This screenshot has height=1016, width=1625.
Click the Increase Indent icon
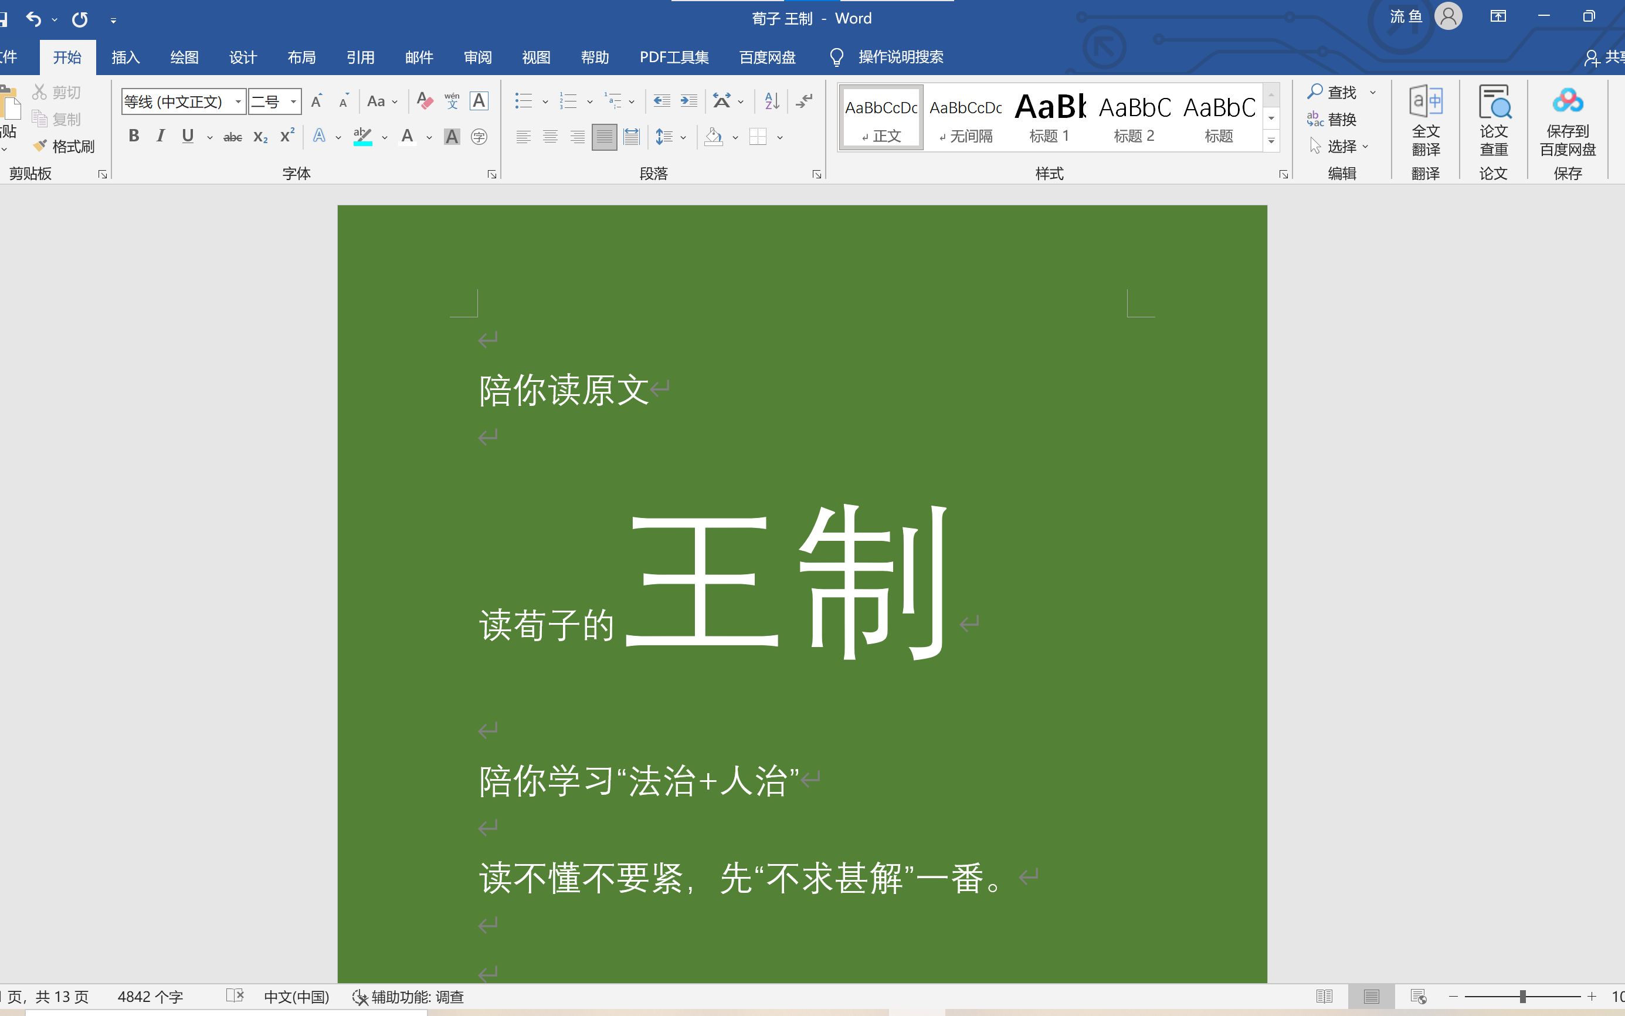[688, 101]
